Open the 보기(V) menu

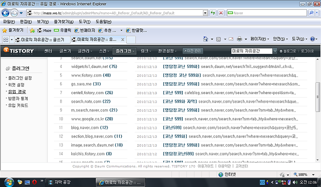pyautogui.click(x=43, y=22)
